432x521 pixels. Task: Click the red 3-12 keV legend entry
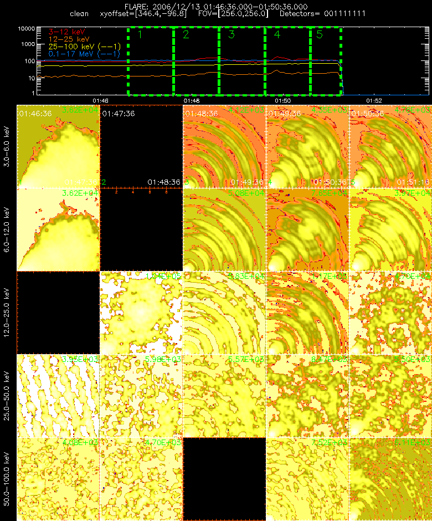click(67, 32)
